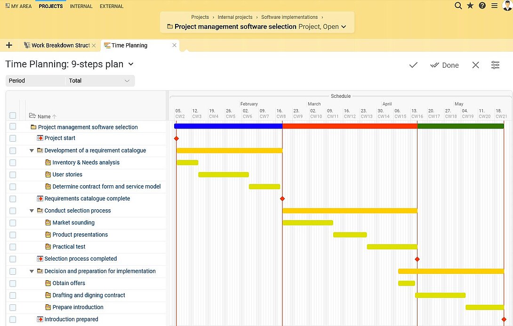Image resolution: width=513 pixels, height=326 pixels.
Task: Check the Development of a requirement catalogue checkbox
Action: pyautogui.click(x=13, y=151)
